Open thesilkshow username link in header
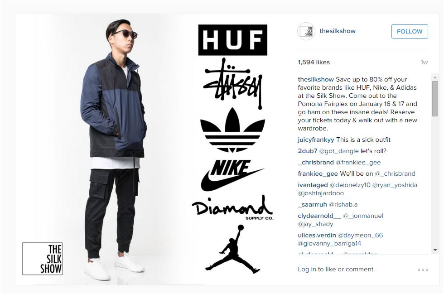 [338, 31]
